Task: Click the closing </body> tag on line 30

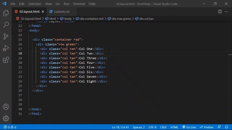Action: pyautogui.click(x=35, y=109)
